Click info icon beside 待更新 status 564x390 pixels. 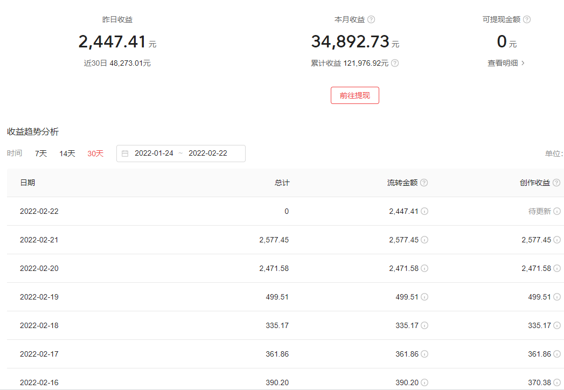(x=557, y=211)
